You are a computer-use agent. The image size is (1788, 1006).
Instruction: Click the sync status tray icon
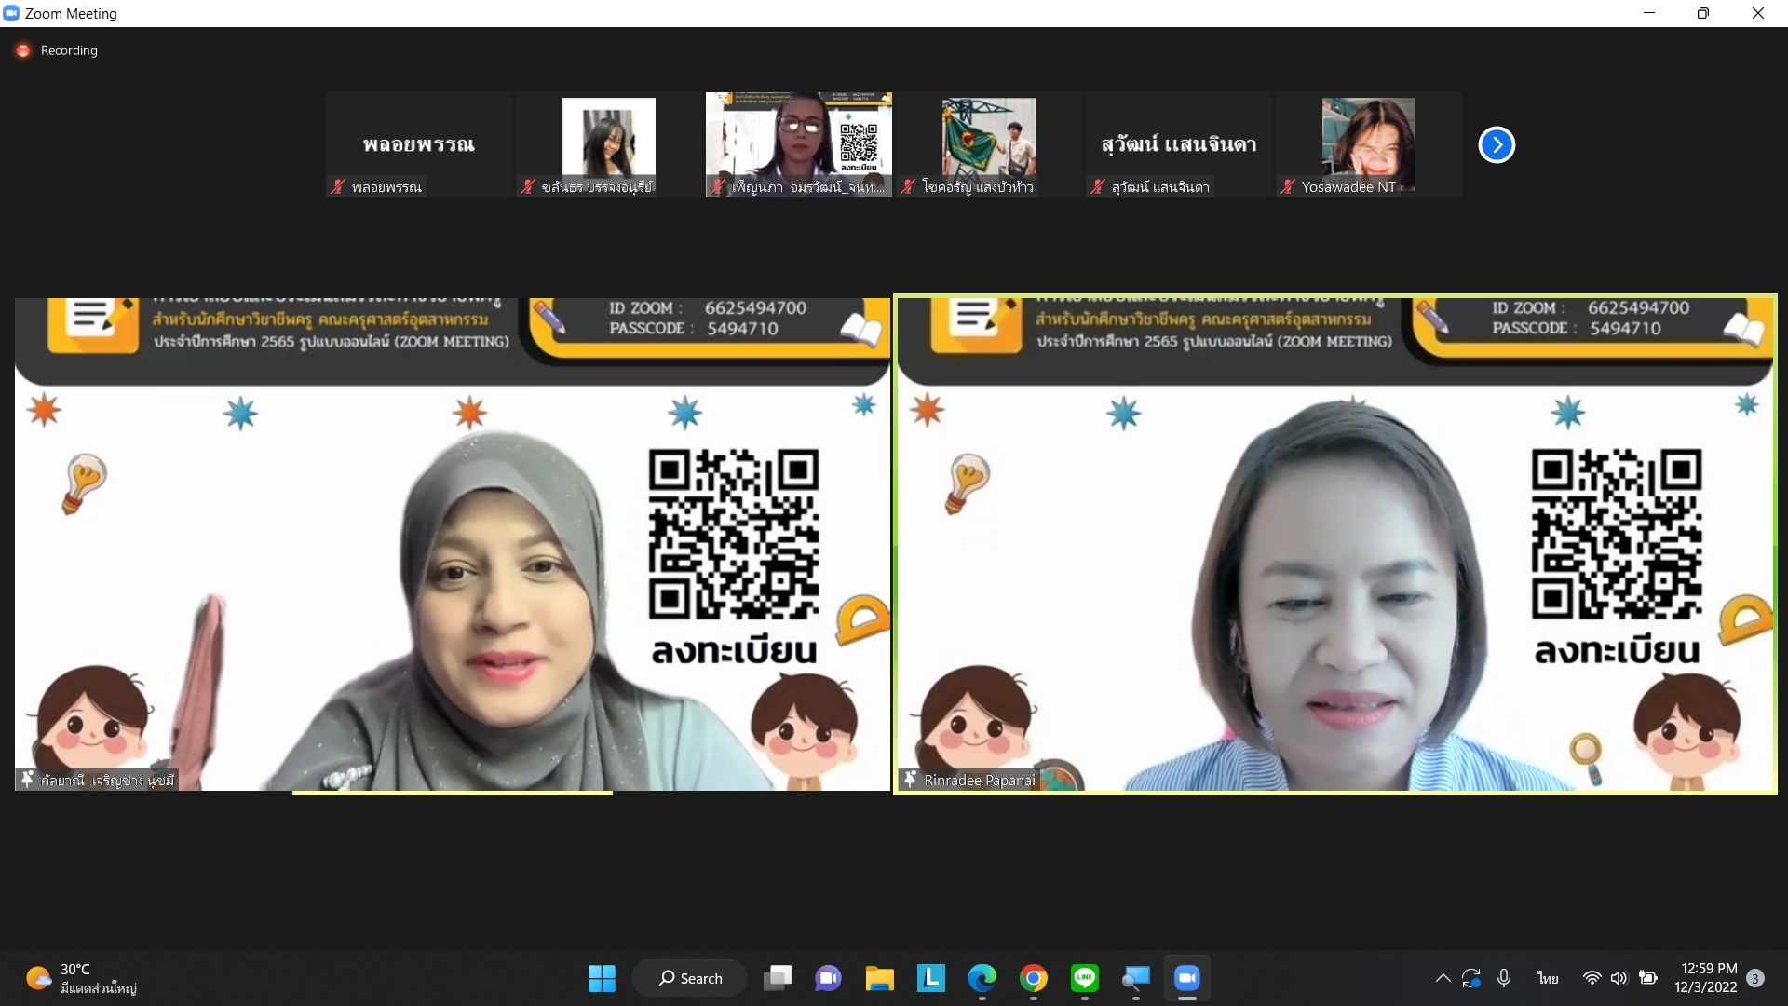[x=1471, y=978]
